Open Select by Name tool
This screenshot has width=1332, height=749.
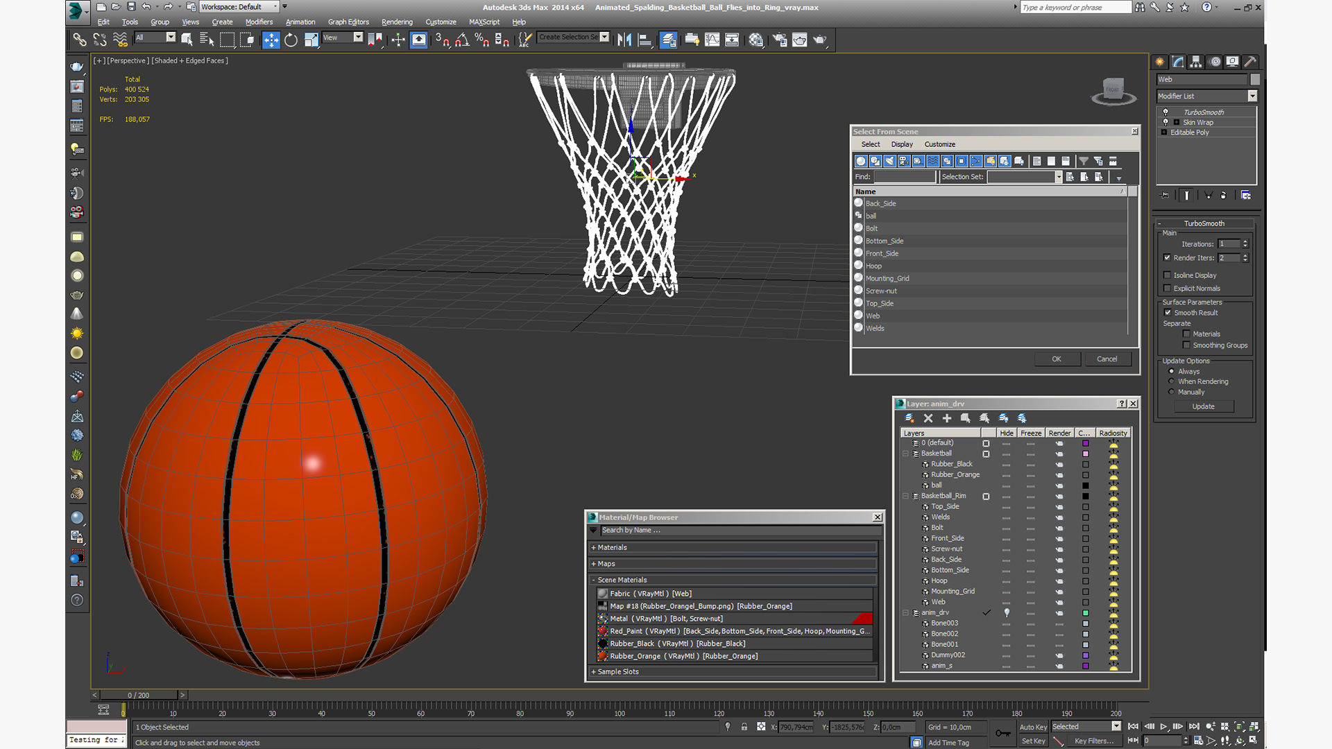207,40
